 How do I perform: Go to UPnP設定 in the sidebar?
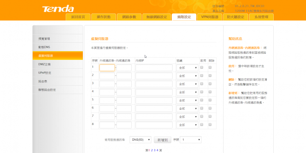pyautogui.click(x=58, y=73)
